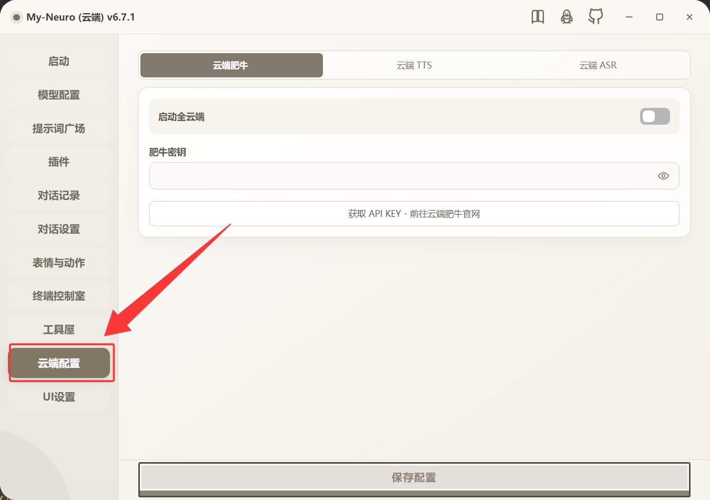This screenshot has width=710, height=500.
Task: Go to 表情与动作 page
Action: 59,263
